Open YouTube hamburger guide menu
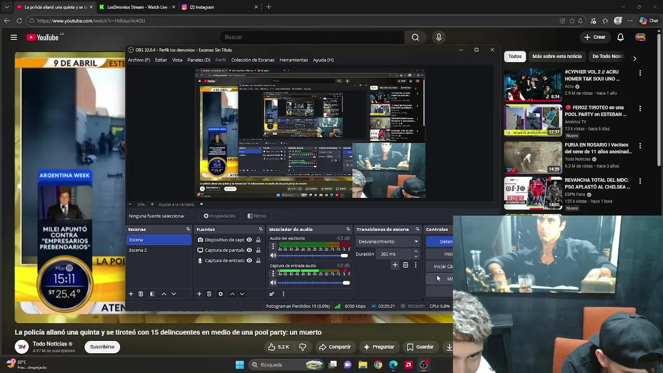The height and width of the screenshot is (373, 663). (14, 37)
